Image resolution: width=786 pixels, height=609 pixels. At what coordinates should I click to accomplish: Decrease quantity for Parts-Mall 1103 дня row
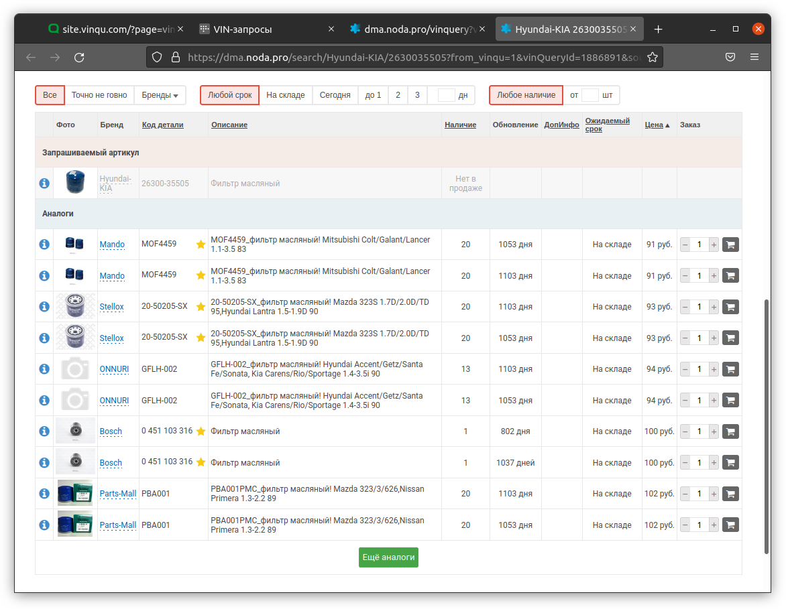(685, 494)
